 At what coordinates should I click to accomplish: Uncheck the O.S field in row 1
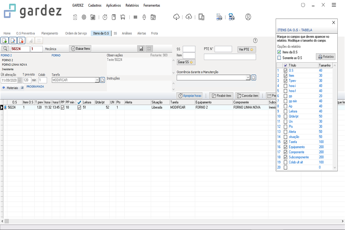285,71
